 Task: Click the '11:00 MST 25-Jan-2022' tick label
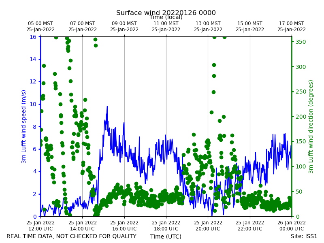click(x=166, y=26)
